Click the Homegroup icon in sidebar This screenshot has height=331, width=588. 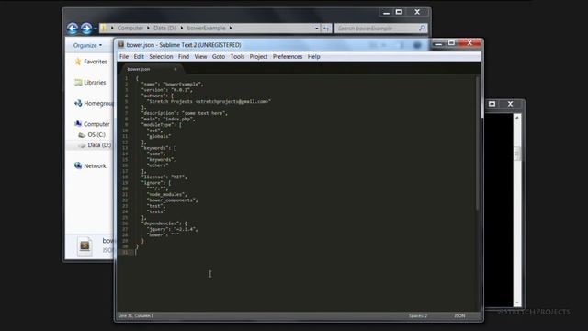point(78,103)
